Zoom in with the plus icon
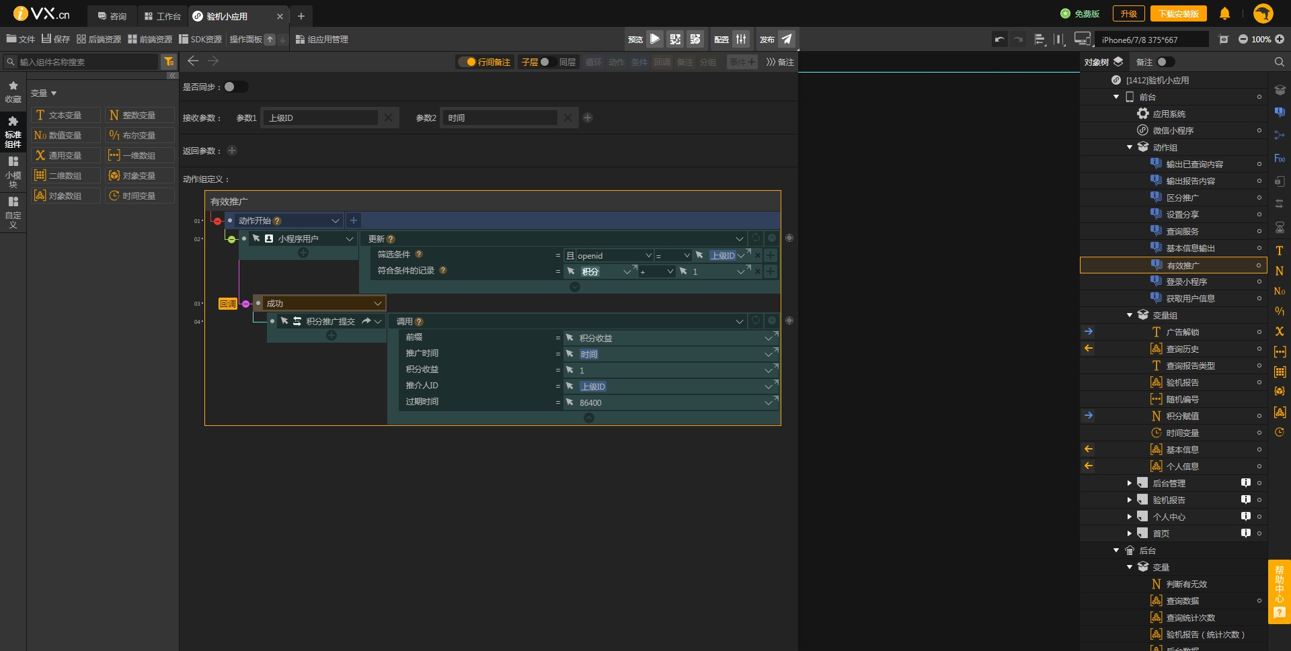The height and width of the screenshot is (651, 1291). click(x=1280, y=39)
